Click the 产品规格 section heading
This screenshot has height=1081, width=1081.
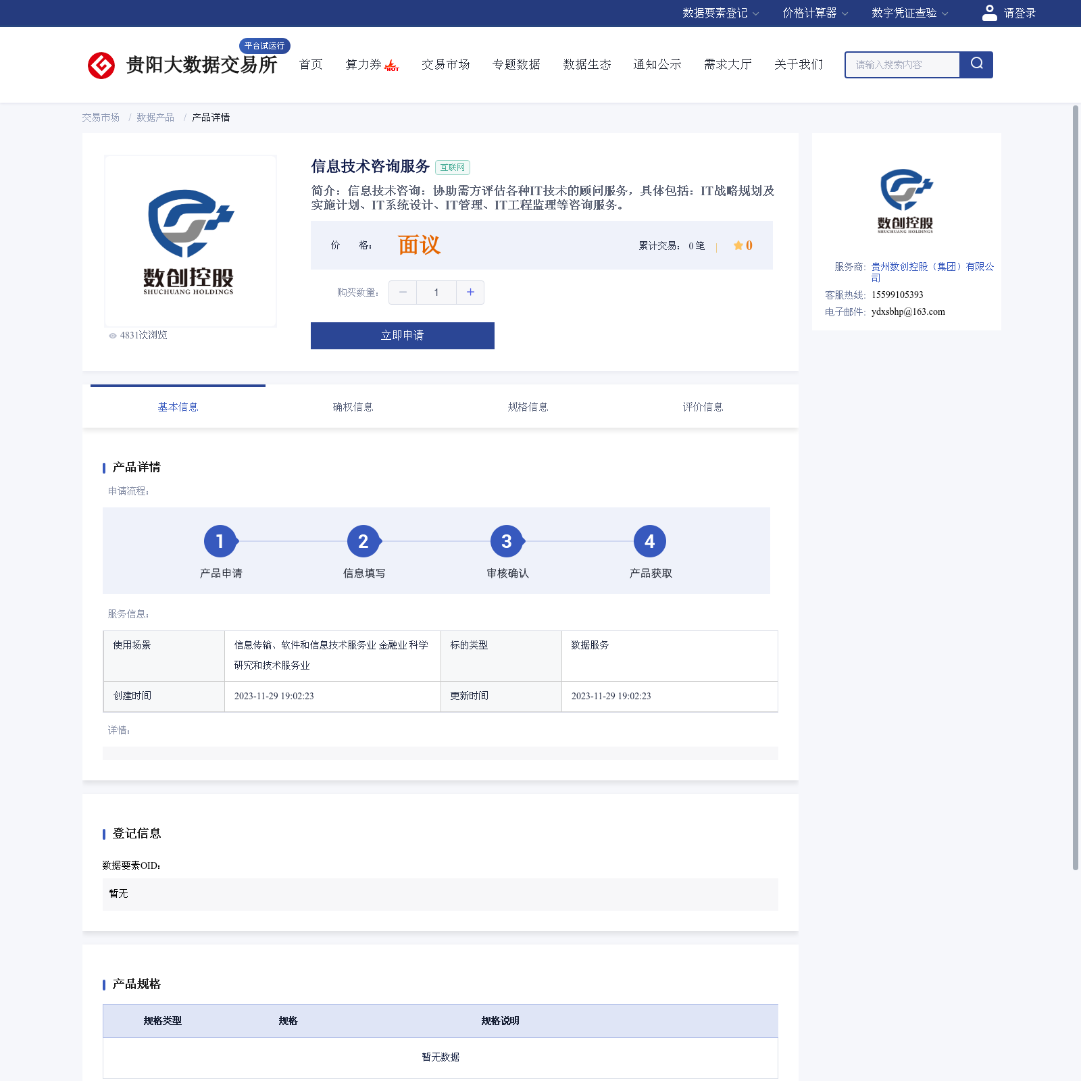coord(136,984)
